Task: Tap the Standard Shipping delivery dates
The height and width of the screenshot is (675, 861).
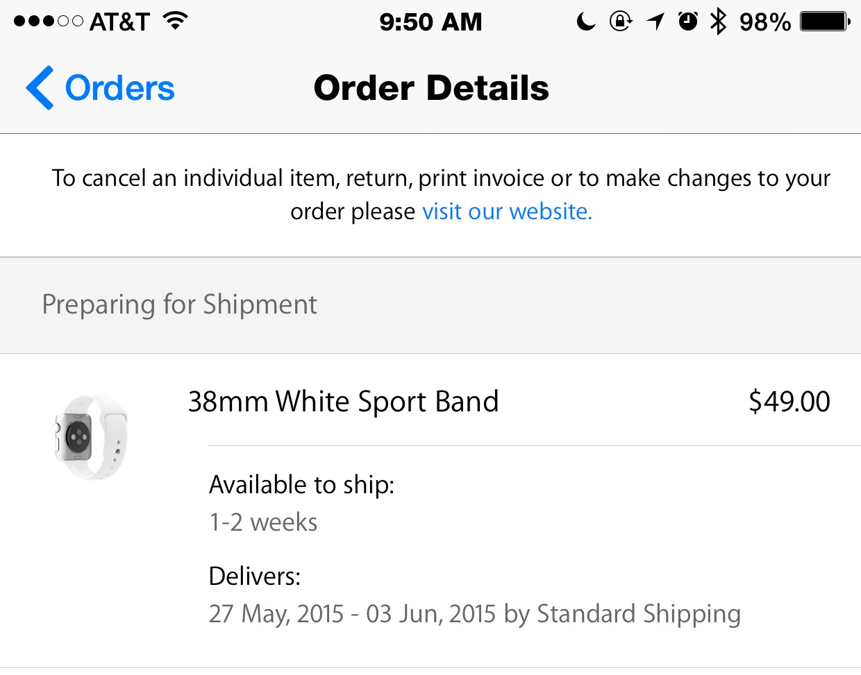Action: 474,614
